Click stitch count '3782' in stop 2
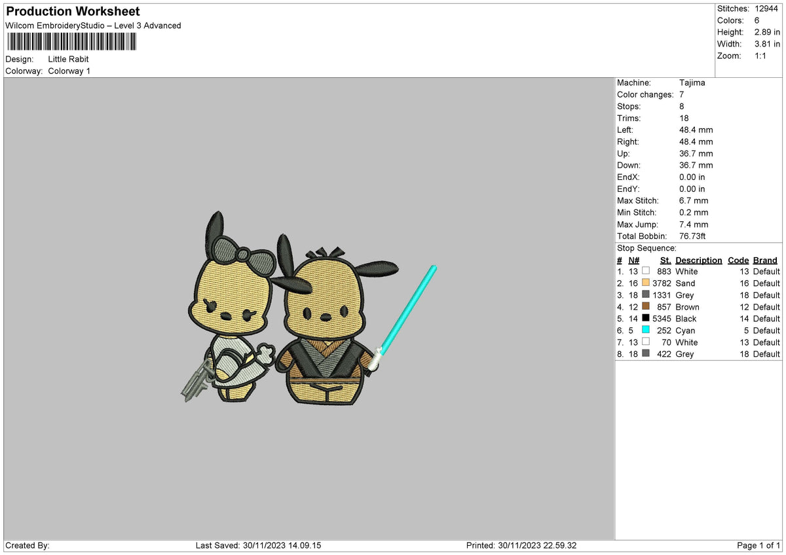 [662, 283]
